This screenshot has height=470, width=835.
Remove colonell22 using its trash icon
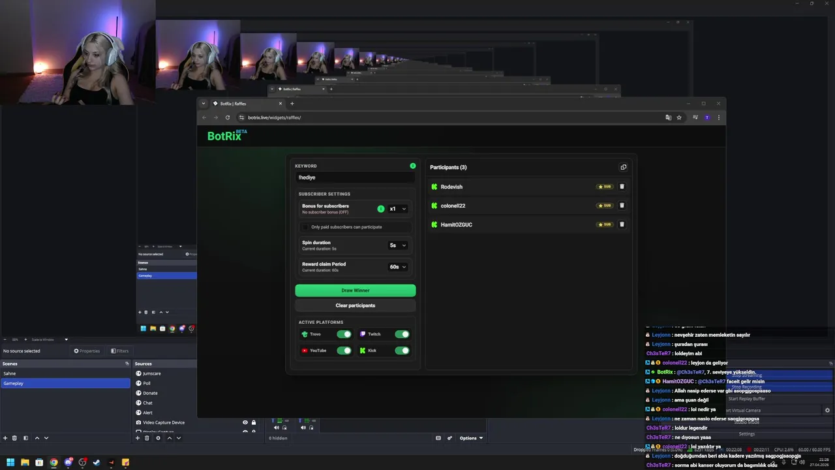(x=622, y=206)
